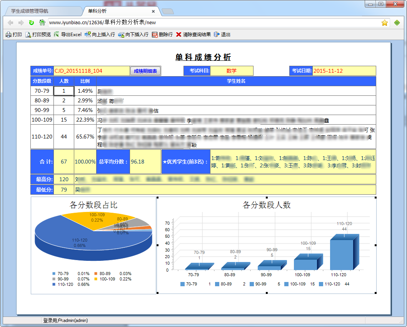Screen dimensions: 407x327
Task: Select the 人数 cell for row 70-79
Action: (64, 91)
